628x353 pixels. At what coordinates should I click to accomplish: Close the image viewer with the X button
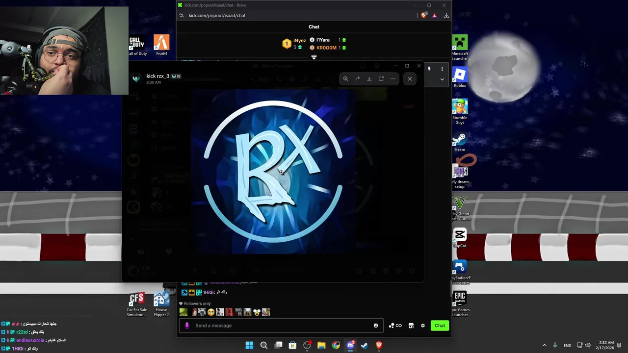click(410, 78)
